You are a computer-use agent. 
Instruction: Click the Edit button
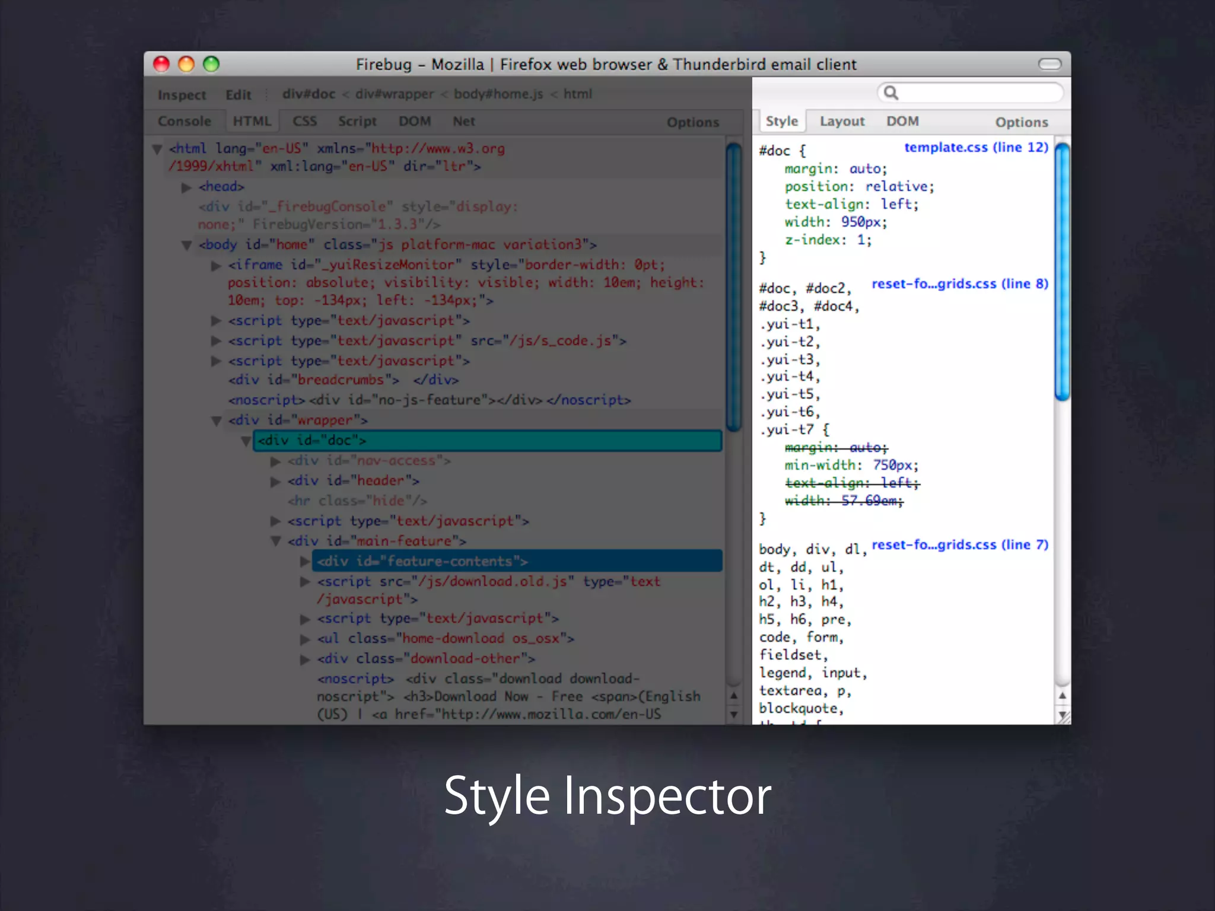[x=238, y=95]
